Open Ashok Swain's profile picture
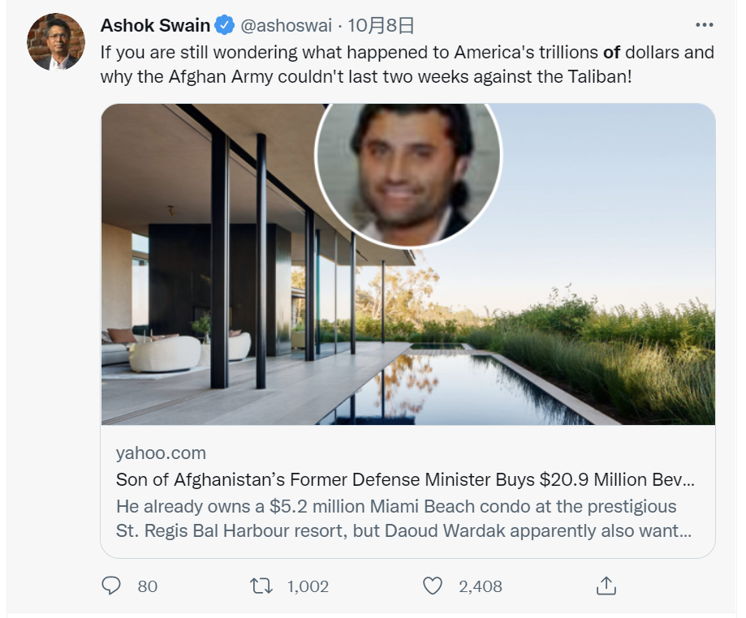This screenshot has height=618, width=746. (x=56, y=42)
